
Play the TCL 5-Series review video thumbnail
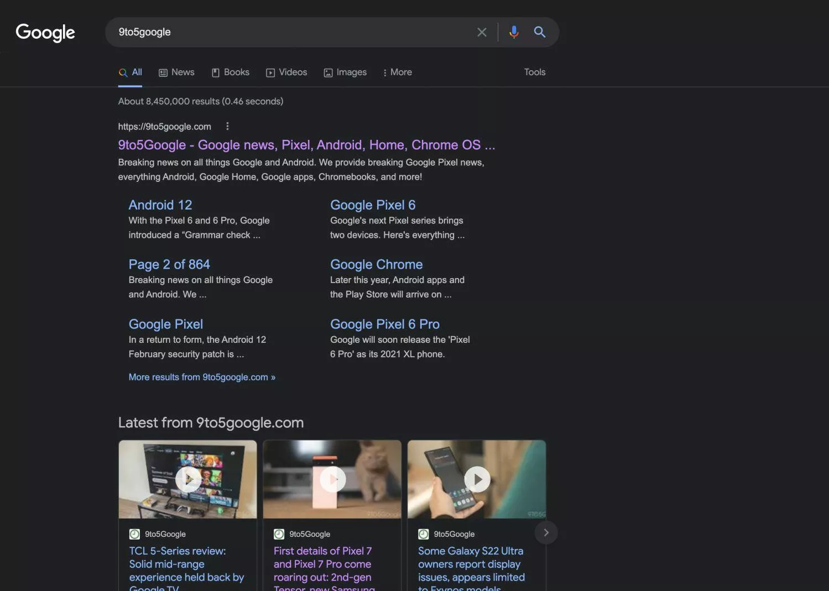click(189, 479)
